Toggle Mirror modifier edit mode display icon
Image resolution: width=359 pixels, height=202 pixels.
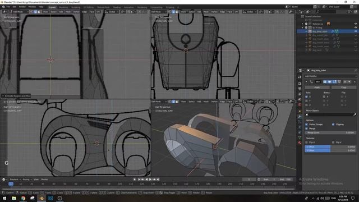tap(334, 82)
